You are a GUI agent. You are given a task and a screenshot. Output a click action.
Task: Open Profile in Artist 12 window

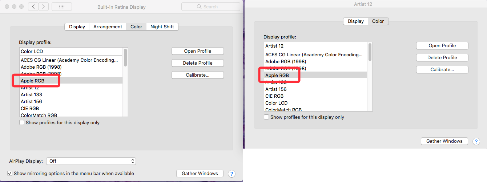coord(442,45)
